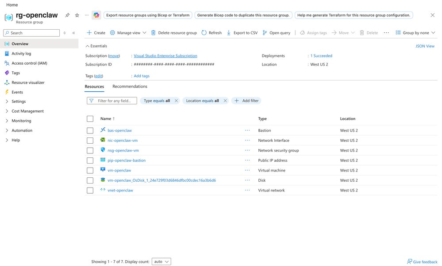Open Copilot in the portal header

tap(96, 15)
